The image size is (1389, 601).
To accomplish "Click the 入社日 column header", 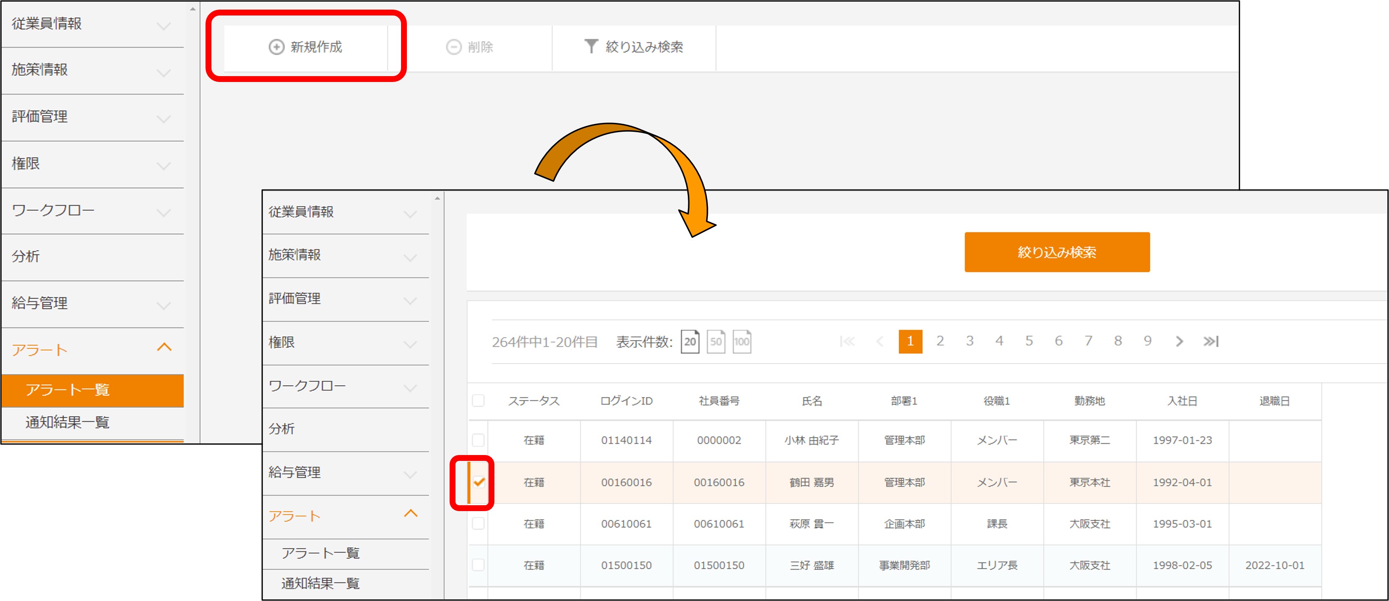I will pyautogui.click(x=1182, y=401).
